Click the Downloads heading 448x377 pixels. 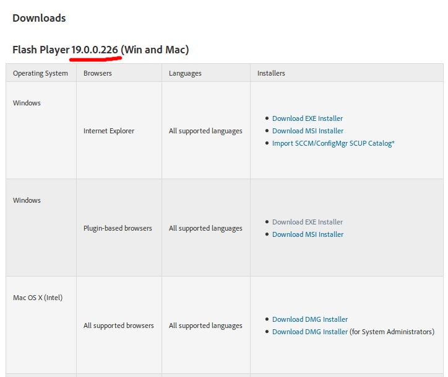pyautogui.click(x=39, y=18)
